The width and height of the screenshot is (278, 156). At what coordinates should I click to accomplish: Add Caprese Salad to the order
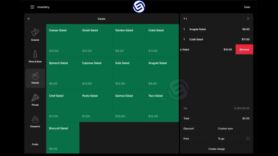click(x=96, y=73)
